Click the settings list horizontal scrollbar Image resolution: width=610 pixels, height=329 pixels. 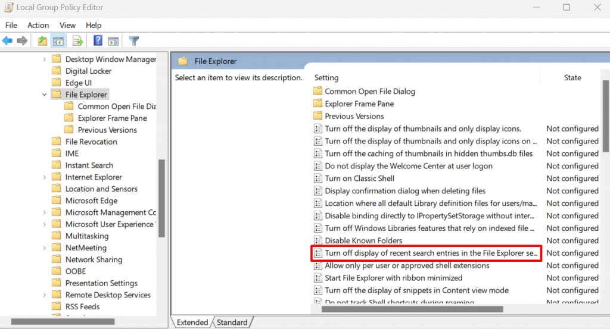412,309
